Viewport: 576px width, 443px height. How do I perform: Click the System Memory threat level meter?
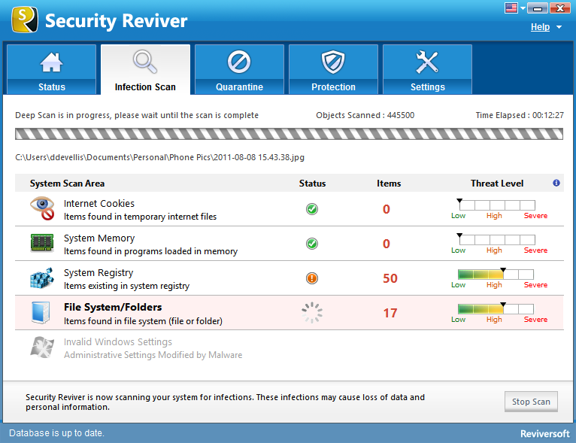(497, 239)
